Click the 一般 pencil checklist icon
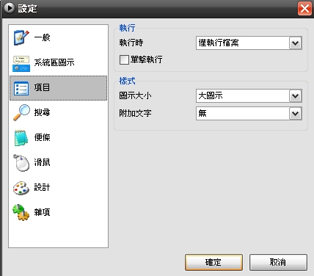This screenshot has width=314, height=276. 21,37
